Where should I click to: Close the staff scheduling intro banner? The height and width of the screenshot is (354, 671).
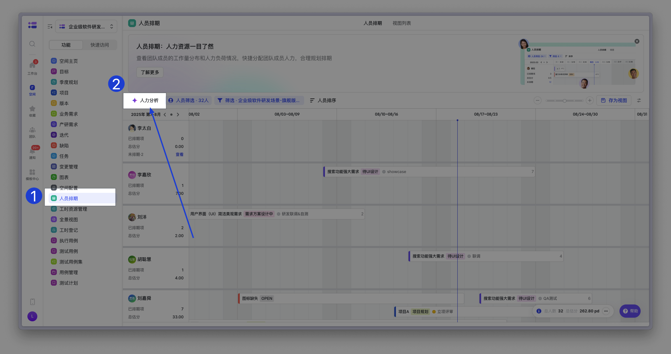pos(637,41)
